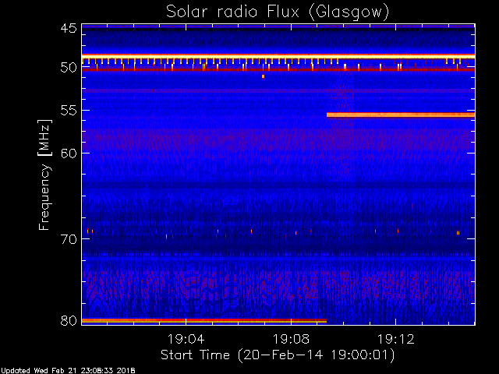Viewport: 499px width, 374px height.
Task: Select the 45 frequency axis label
Action: pos(69,28)
